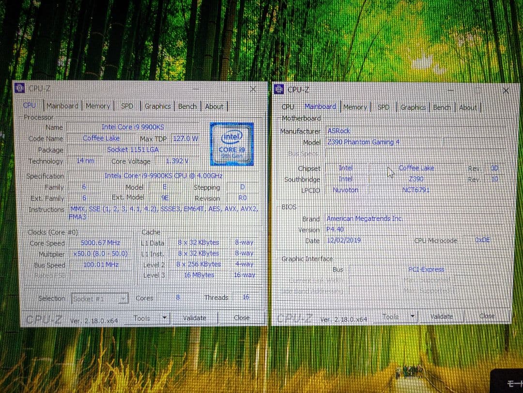
Task: Switch to the Bench tab on the right
Action: tap(442, 107)
